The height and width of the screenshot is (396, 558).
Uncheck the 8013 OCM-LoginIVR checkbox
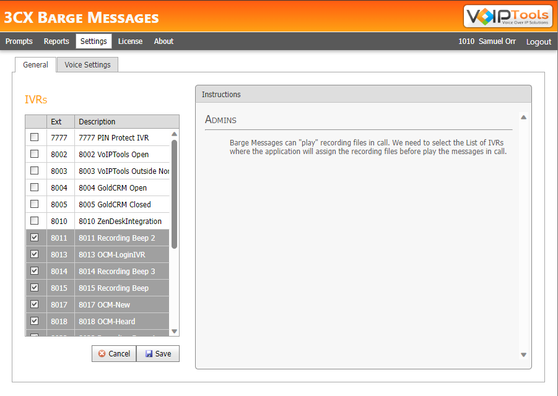(35, 254)
